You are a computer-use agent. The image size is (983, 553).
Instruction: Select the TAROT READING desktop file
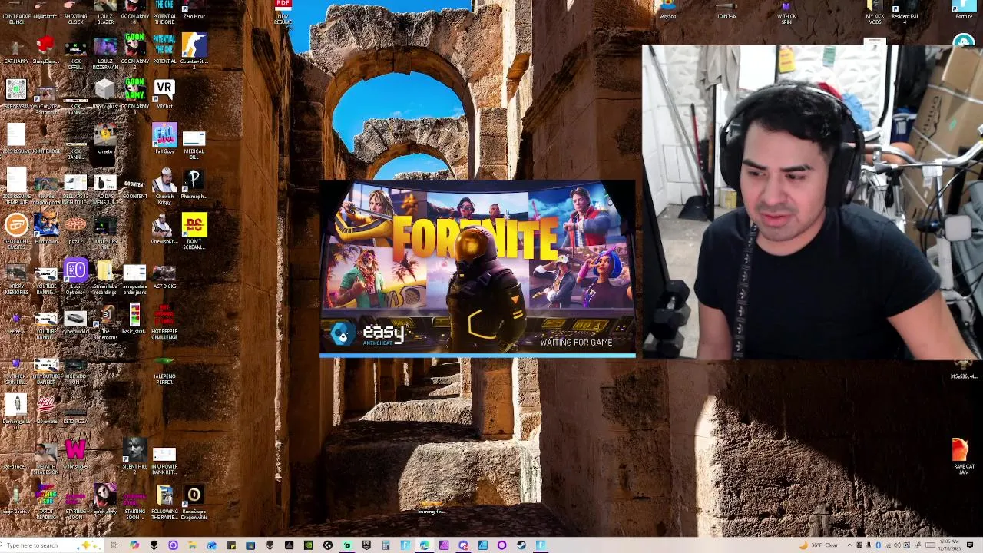(x=45, y=502)
